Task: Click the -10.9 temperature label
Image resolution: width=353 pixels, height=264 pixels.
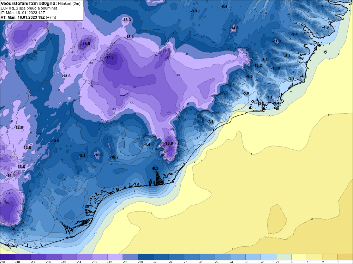Action: 55,141
